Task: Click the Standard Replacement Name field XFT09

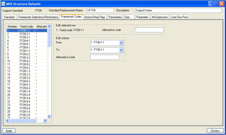Action: coord(100,10)
